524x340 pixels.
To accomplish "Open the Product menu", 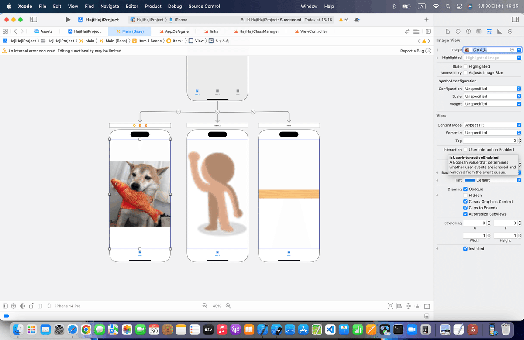I will (153, 6).
